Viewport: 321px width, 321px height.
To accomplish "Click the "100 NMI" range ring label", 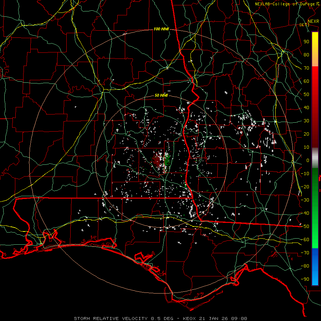I will pyautogui.click(x=161, y=29).
